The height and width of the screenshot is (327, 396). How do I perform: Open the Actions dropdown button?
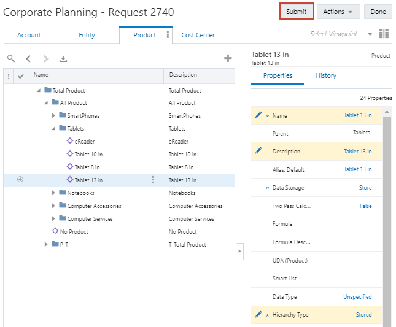pos(338,12)
